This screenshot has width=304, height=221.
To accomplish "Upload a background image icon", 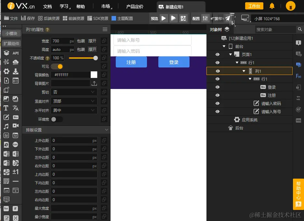I will [x=94, y=83].
